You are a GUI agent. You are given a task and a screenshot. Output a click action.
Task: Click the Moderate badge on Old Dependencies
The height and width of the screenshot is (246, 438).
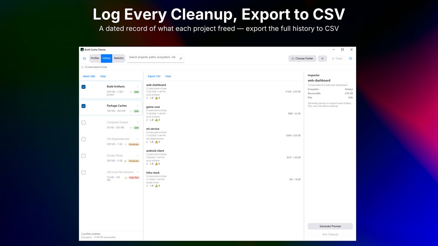[x=134, y=144]
